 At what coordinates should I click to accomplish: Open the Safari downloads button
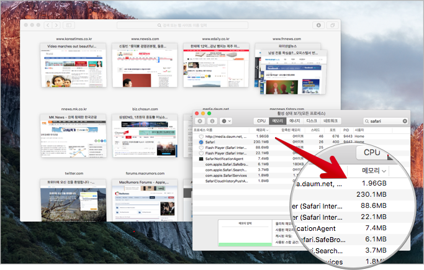pyautogui.click(x=318, y=25)
